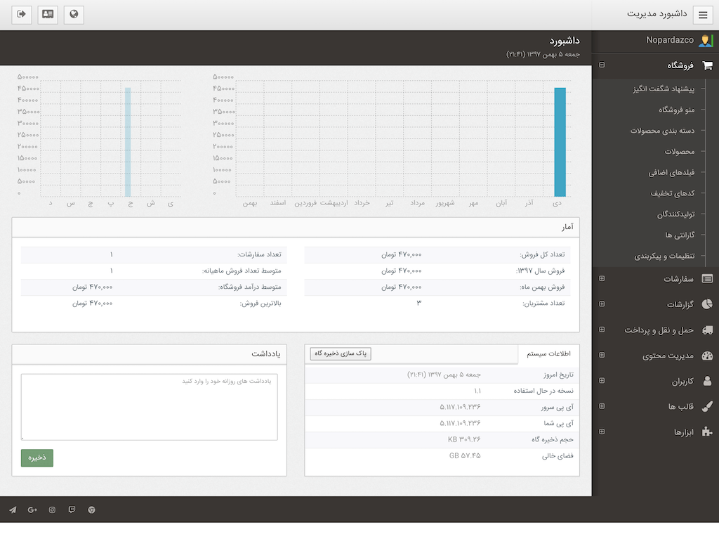Toggle the hamburger menu button

coord(703,15)
